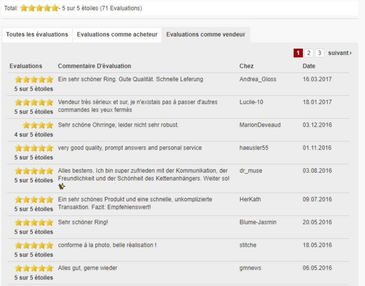Open the Evaluations comme acheteur tab
This screenshot has height=286, width=365.
click(117, 35)
